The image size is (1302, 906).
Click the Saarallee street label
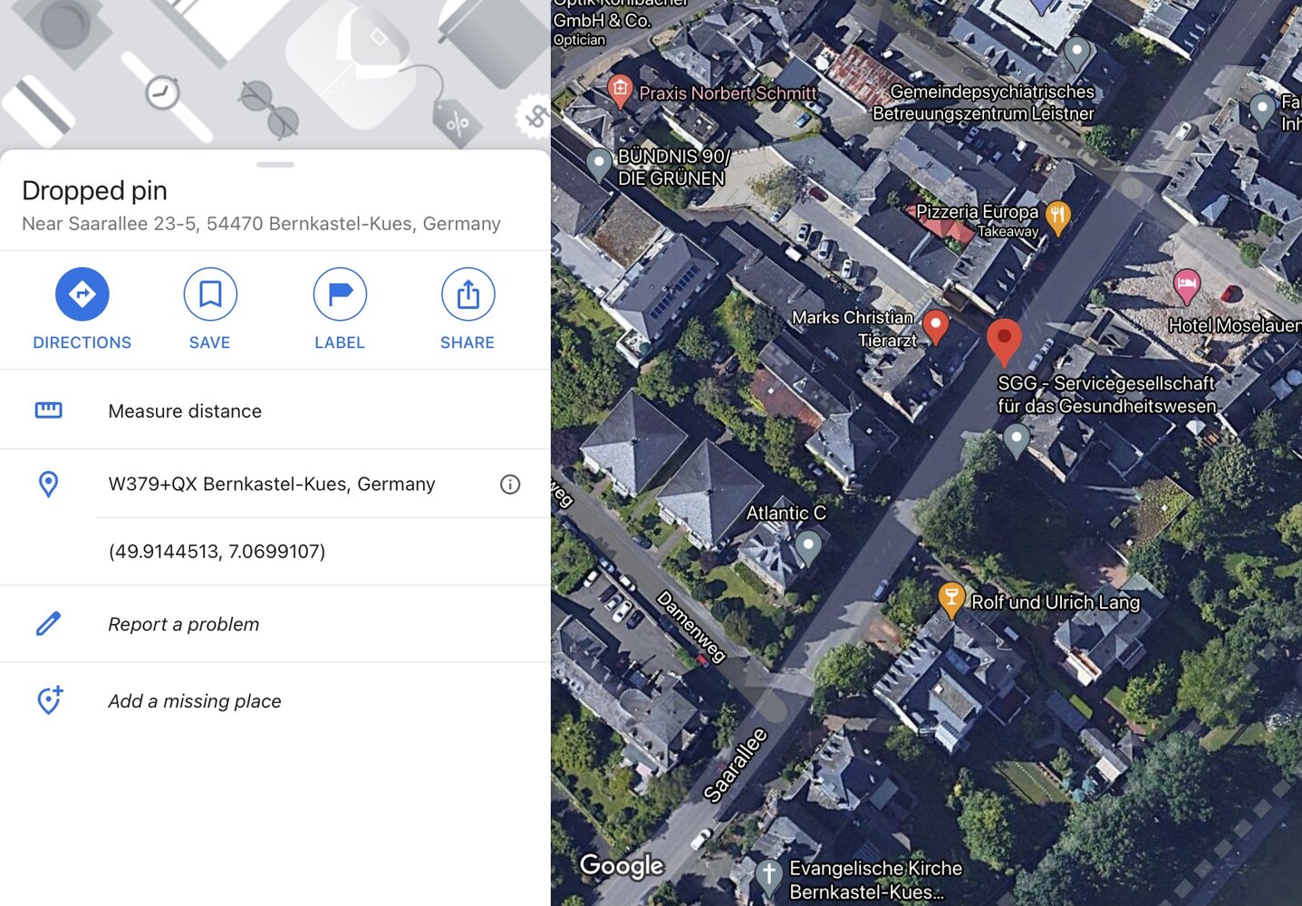pyautogui.click(x=736, y=766)
